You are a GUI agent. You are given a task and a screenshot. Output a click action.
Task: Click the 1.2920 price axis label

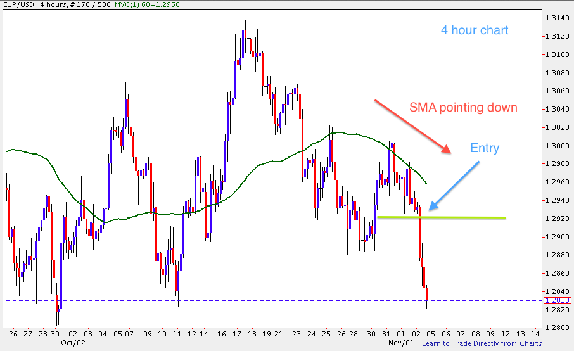tap(557, 219)
